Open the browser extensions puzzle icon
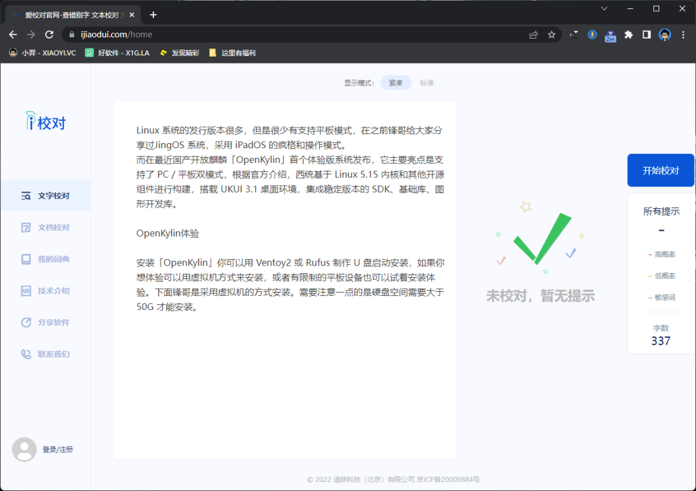Image resolution: width=696 pixels, height=491 pixels. coord(628,34)
